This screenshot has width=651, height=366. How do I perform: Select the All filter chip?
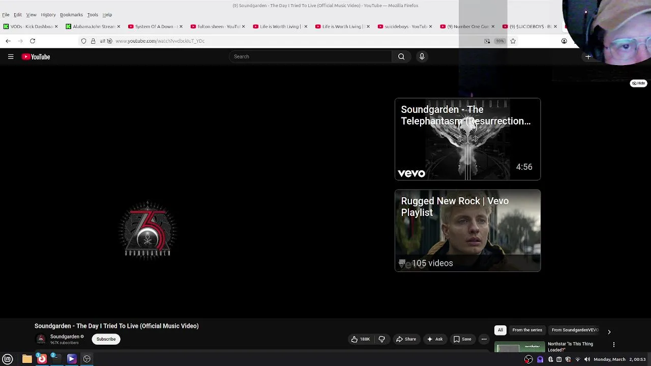coord(500,330)
